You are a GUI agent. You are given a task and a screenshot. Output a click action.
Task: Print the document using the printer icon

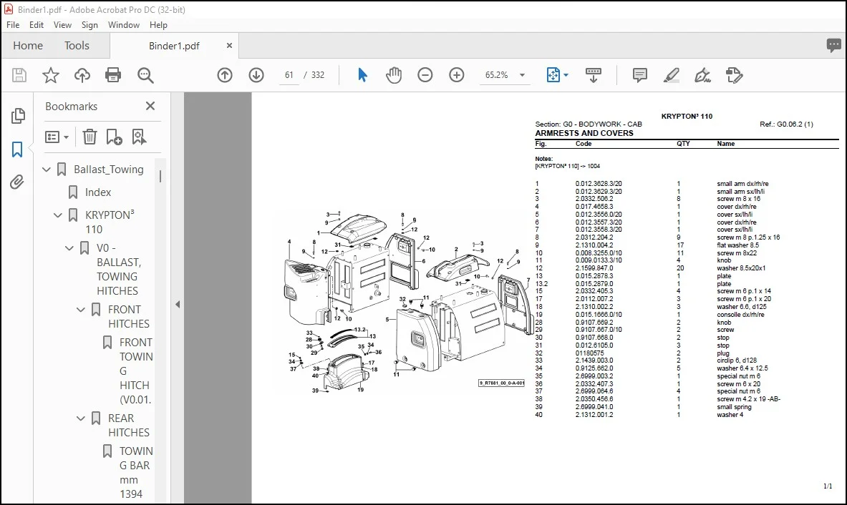pyautogui.click(x=113, y=75)
